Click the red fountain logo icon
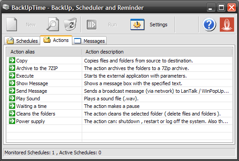Screen dimensions: 239x161 (x=227, y=25)
